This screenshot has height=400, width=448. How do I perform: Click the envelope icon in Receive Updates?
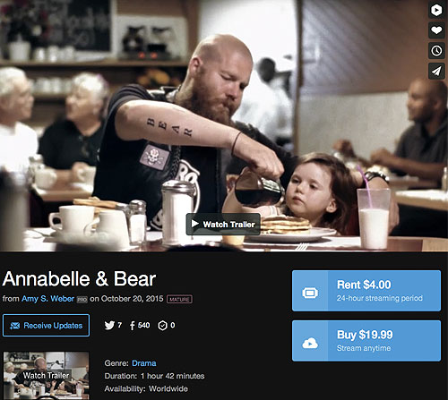click(x=15, y=326)
